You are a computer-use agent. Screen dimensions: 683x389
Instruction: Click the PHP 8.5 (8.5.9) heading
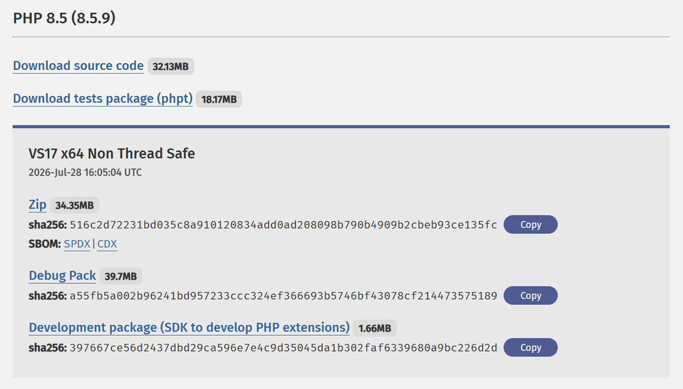point(65,18)
